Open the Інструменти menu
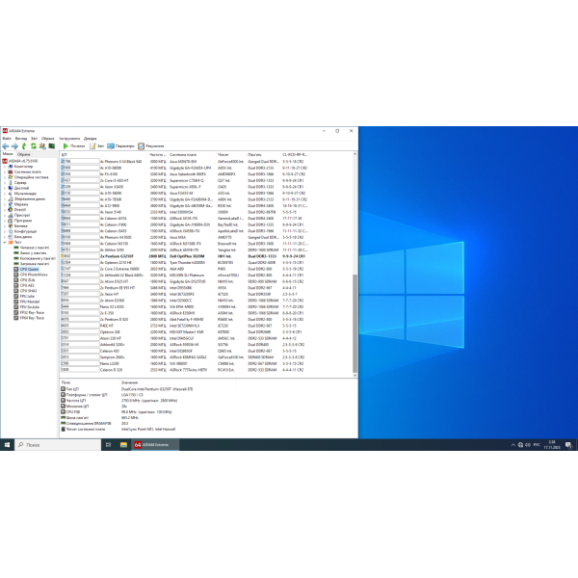Image resolution: width=578 pixels, height=578 pixels. (x=69, y=138)
